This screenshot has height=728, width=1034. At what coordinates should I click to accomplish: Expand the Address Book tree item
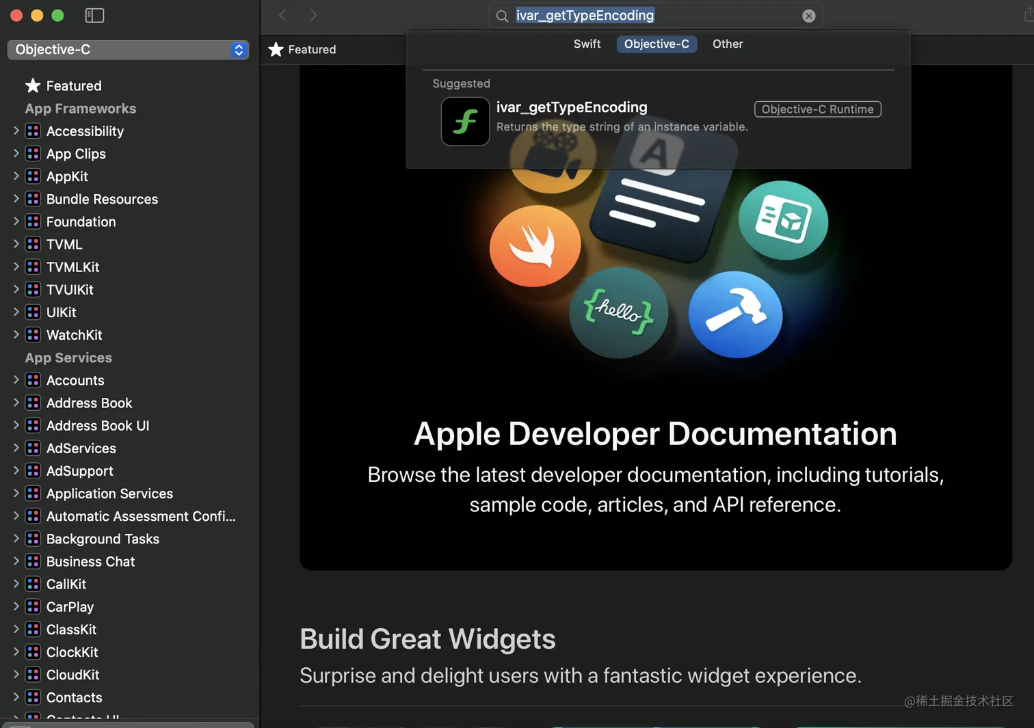click(x=16, y=403)
